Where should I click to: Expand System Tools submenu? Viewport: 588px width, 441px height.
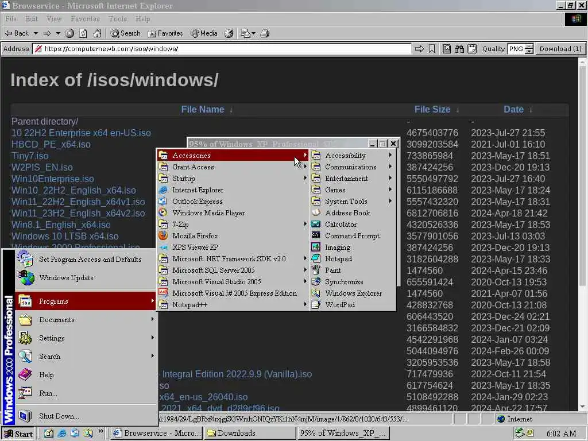click(x=352, y=202)
